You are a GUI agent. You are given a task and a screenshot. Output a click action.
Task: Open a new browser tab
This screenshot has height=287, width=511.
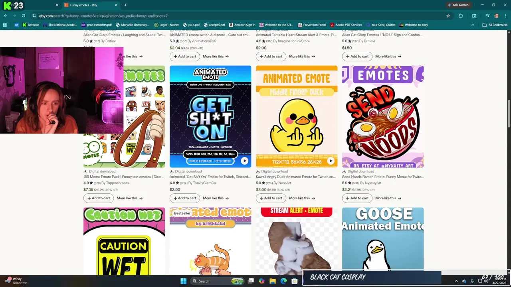[x=125, y=5]
